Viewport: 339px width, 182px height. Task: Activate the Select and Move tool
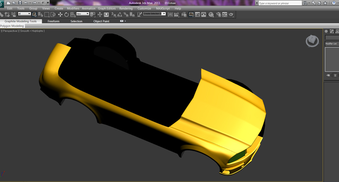click(60, 14)
